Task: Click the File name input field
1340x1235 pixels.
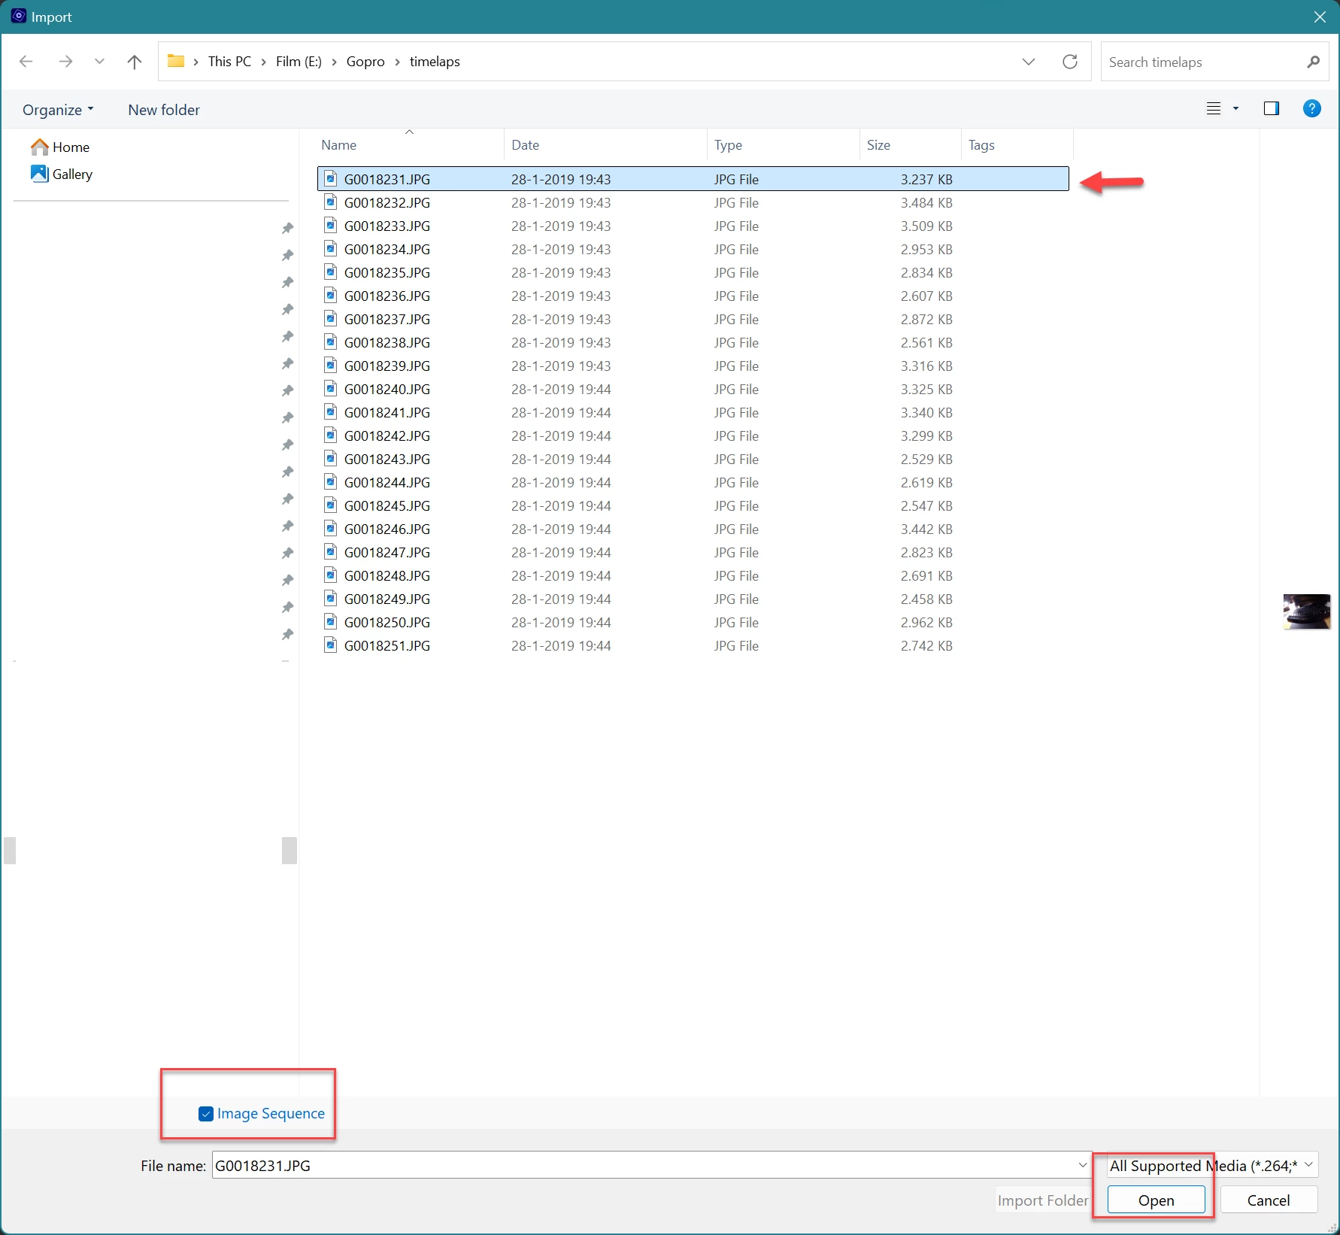Action: pyautogui.click(x=644, y=1165)
